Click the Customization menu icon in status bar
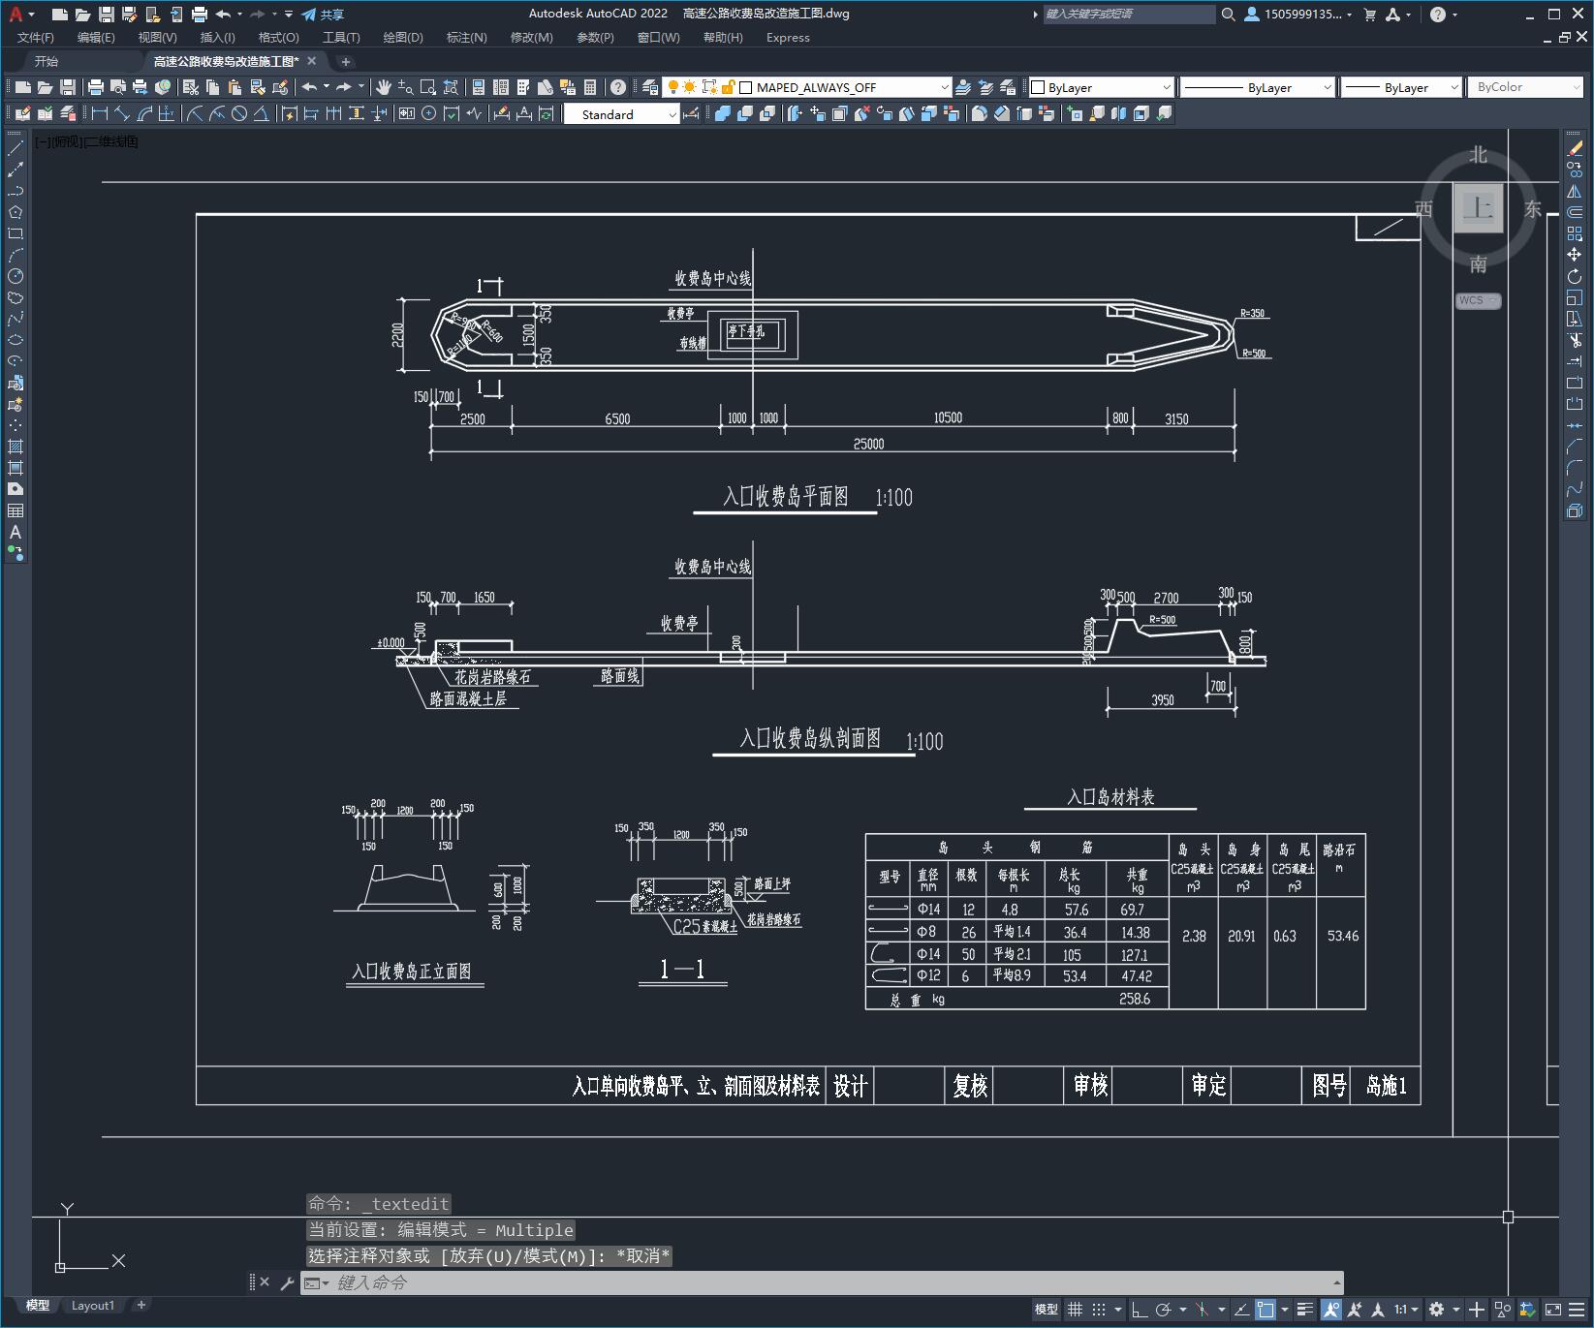 (x=1577, y=1310)
